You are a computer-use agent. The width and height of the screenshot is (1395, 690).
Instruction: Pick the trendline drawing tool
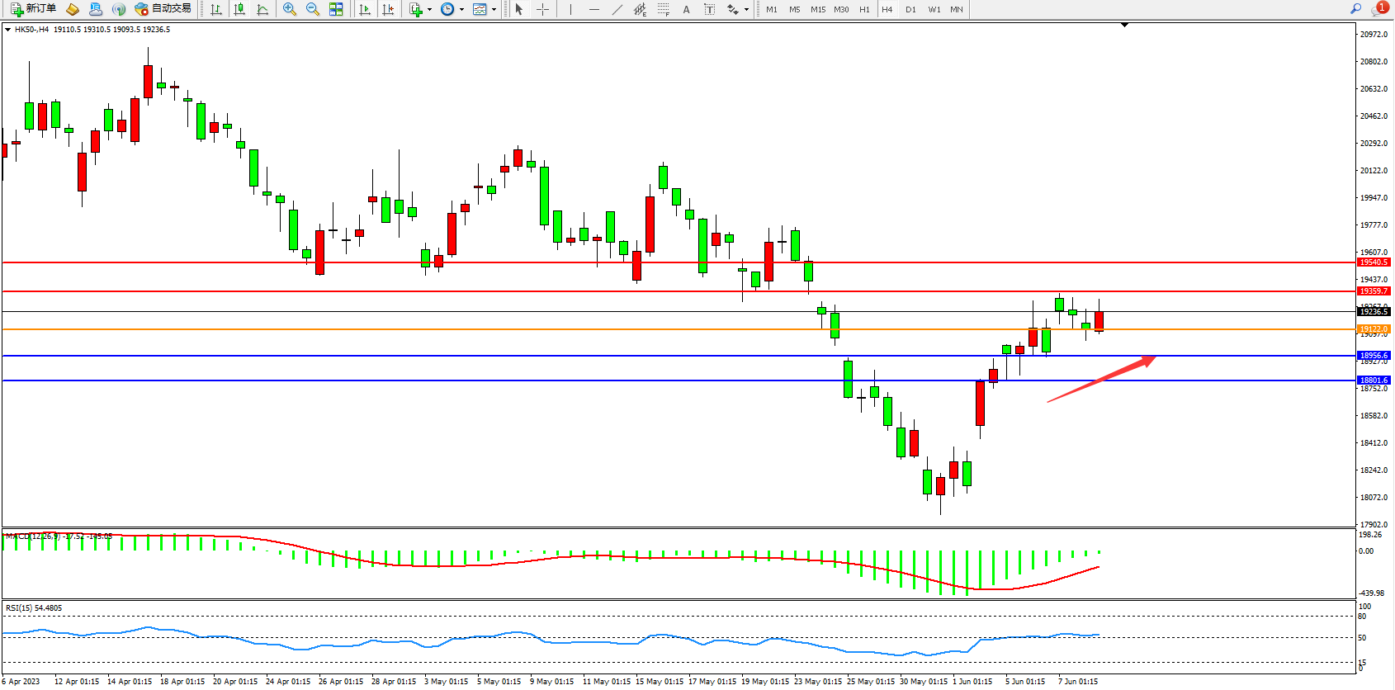617,9
